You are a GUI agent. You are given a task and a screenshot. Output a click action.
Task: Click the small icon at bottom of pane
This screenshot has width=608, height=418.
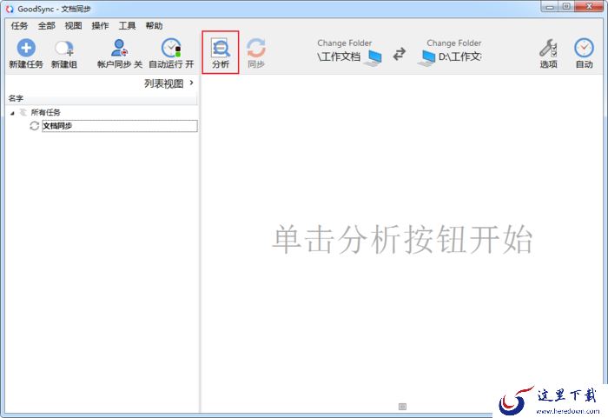point(402,407)
